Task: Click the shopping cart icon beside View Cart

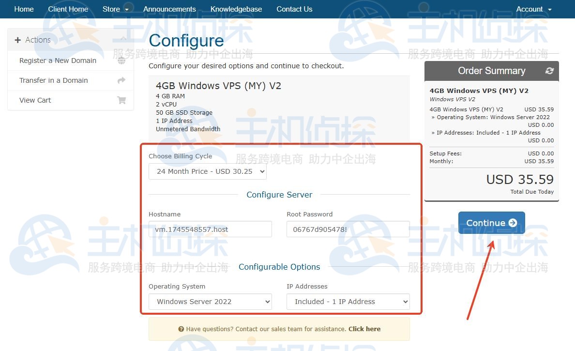Action: [121, 100]
